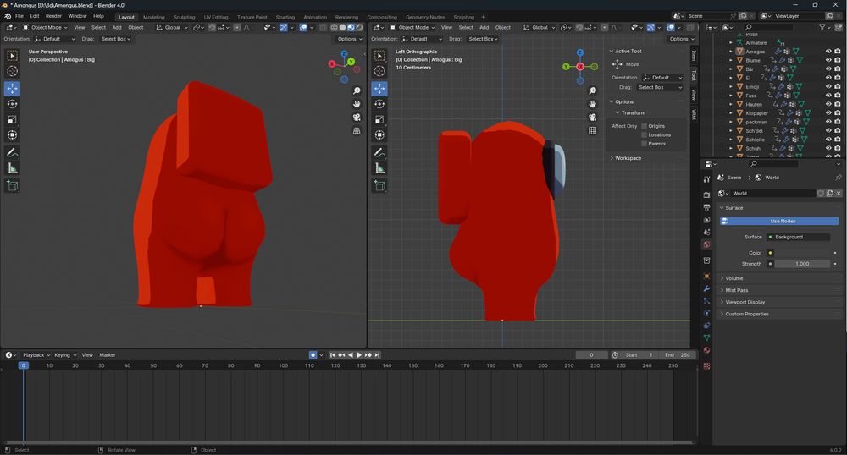The width and height of the screenshot is (847, 455).
Task: Click the Toggle camera view icon in left viewport
Action: click(x=357, y=118)
